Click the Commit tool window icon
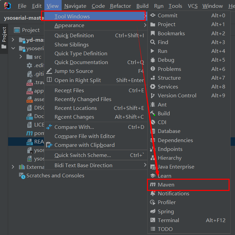Image resolution: width=235 pixels, height=235 pixels. (153, 15)
